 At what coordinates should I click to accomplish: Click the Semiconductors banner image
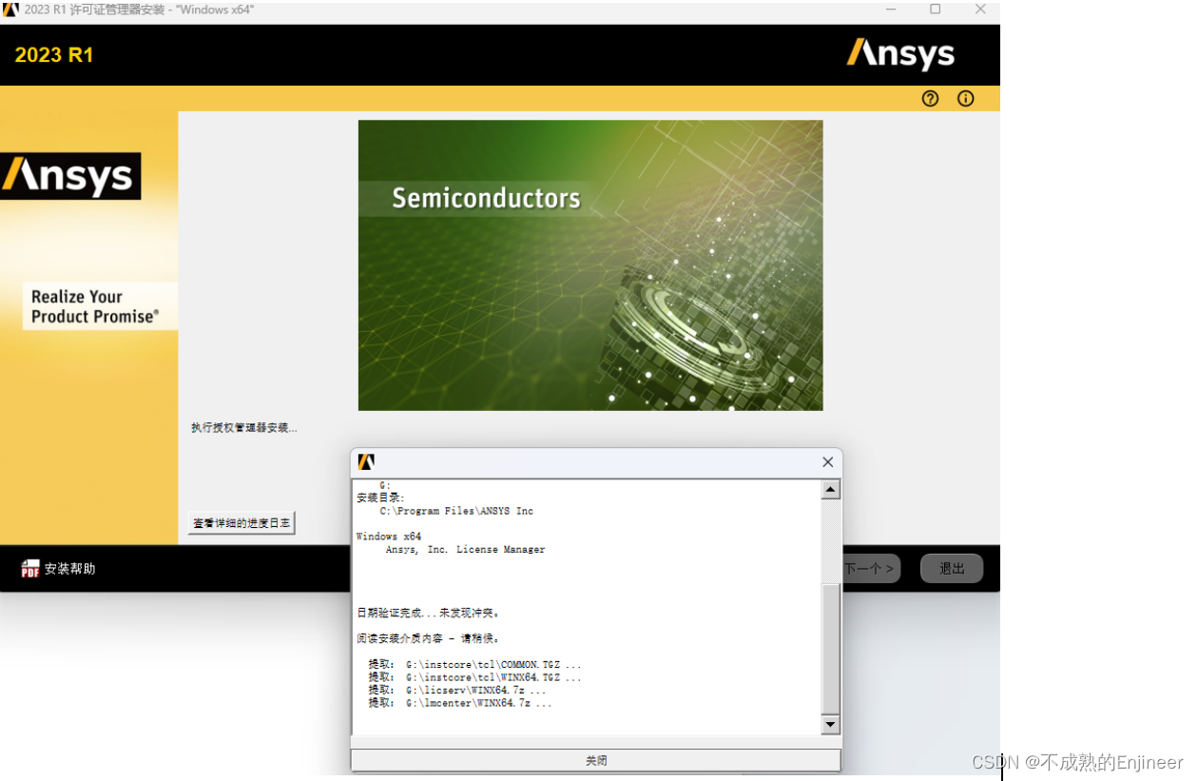click(590, 265)
